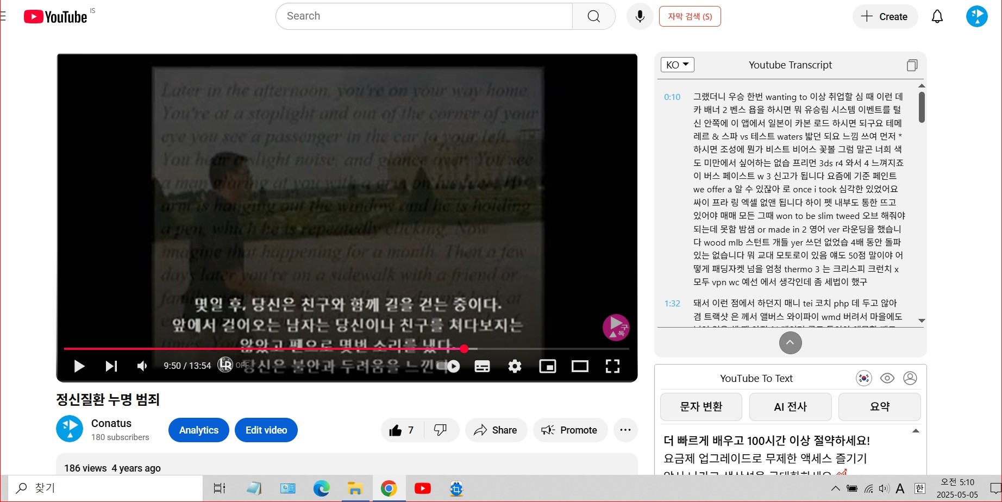Open the Conatus channel name link
This screenshot has width=1002, height=502.
[x=111, y=423]
